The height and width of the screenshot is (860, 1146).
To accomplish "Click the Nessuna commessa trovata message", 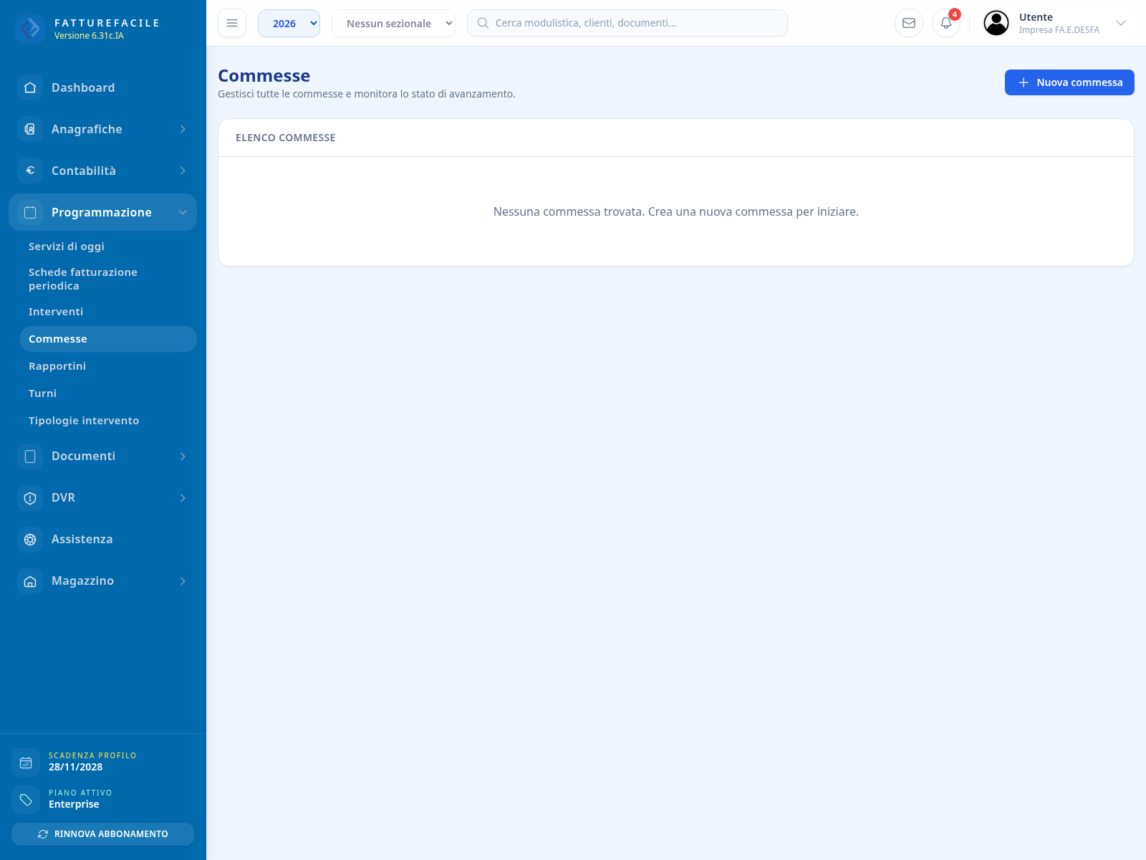I will pyautogui.click(x=676, y=211).
